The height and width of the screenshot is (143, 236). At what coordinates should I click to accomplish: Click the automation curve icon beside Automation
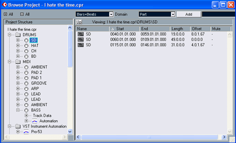(35, 121)
